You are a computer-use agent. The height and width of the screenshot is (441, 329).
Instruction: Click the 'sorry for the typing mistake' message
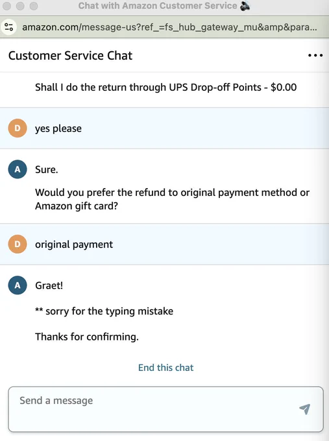(x=104, y=311)
